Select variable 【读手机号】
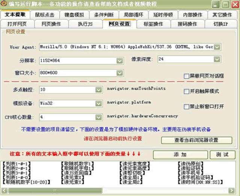Screen dimensions: 240x196 pyautogui.click(x=191, y=173)
